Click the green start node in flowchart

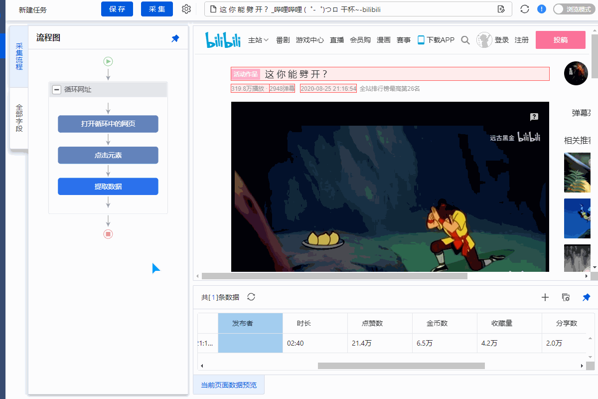click(108, 61)
